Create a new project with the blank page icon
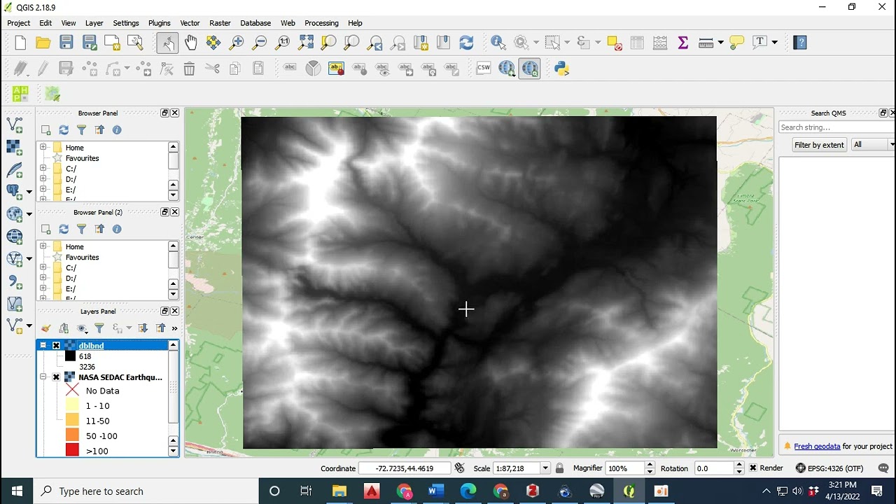 [x=20, y=43]
